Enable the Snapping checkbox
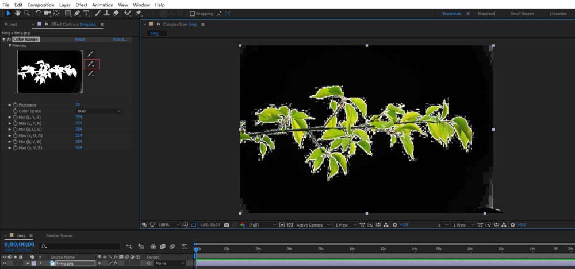The height and width of the screenshot is (269, 575). pyautogui.click(x=193, y=14)
